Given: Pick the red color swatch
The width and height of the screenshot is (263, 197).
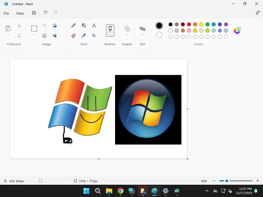Looking at the screenshot, I should [x=189, y=24].
